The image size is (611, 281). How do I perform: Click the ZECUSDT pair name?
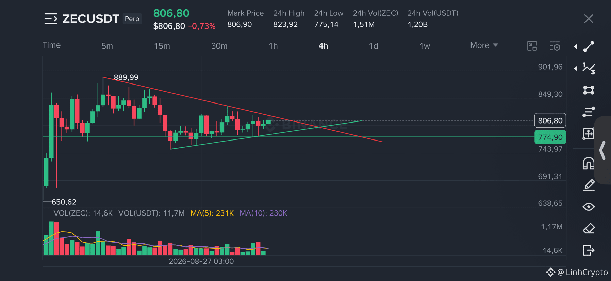tap(91, 19)
